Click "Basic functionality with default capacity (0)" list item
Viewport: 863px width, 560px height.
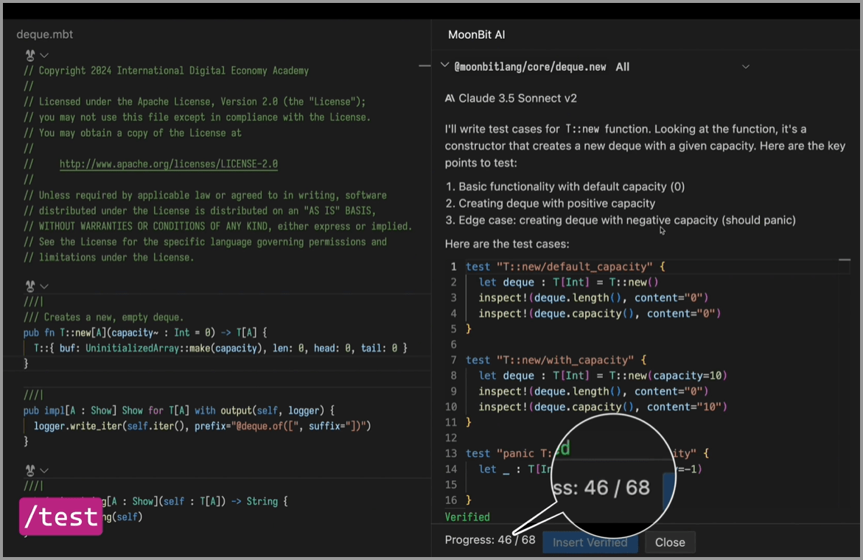tap(571, 186)
